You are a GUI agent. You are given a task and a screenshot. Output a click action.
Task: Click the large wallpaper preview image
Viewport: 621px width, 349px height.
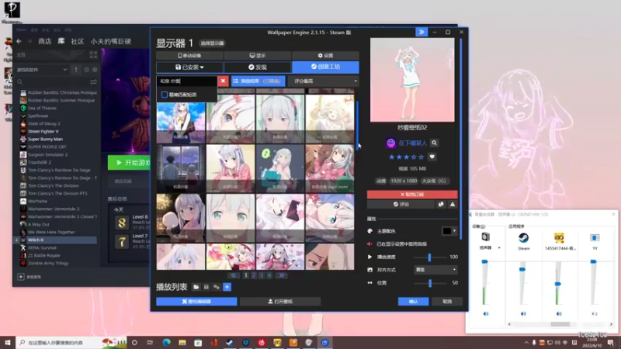412,80
